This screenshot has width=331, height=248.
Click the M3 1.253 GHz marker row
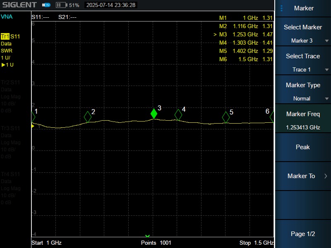[243, 34]
